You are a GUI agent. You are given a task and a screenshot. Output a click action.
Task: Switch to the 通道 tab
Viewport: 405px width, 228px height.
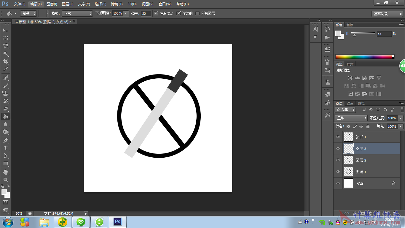[x=350, y=103]
